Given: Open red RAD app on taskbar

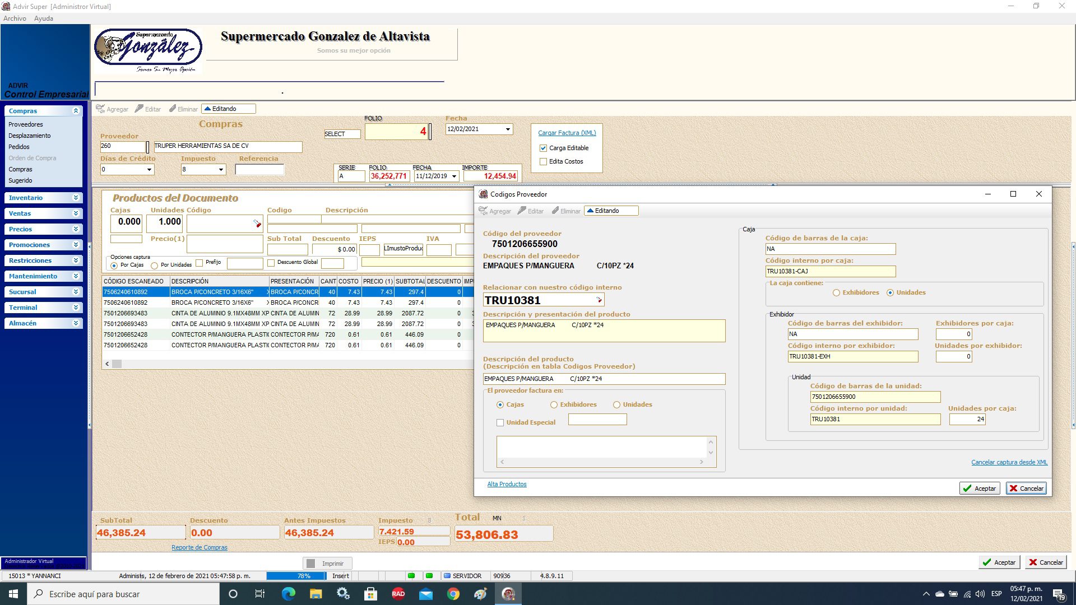Looking at the screenshot, I should 398,594.
